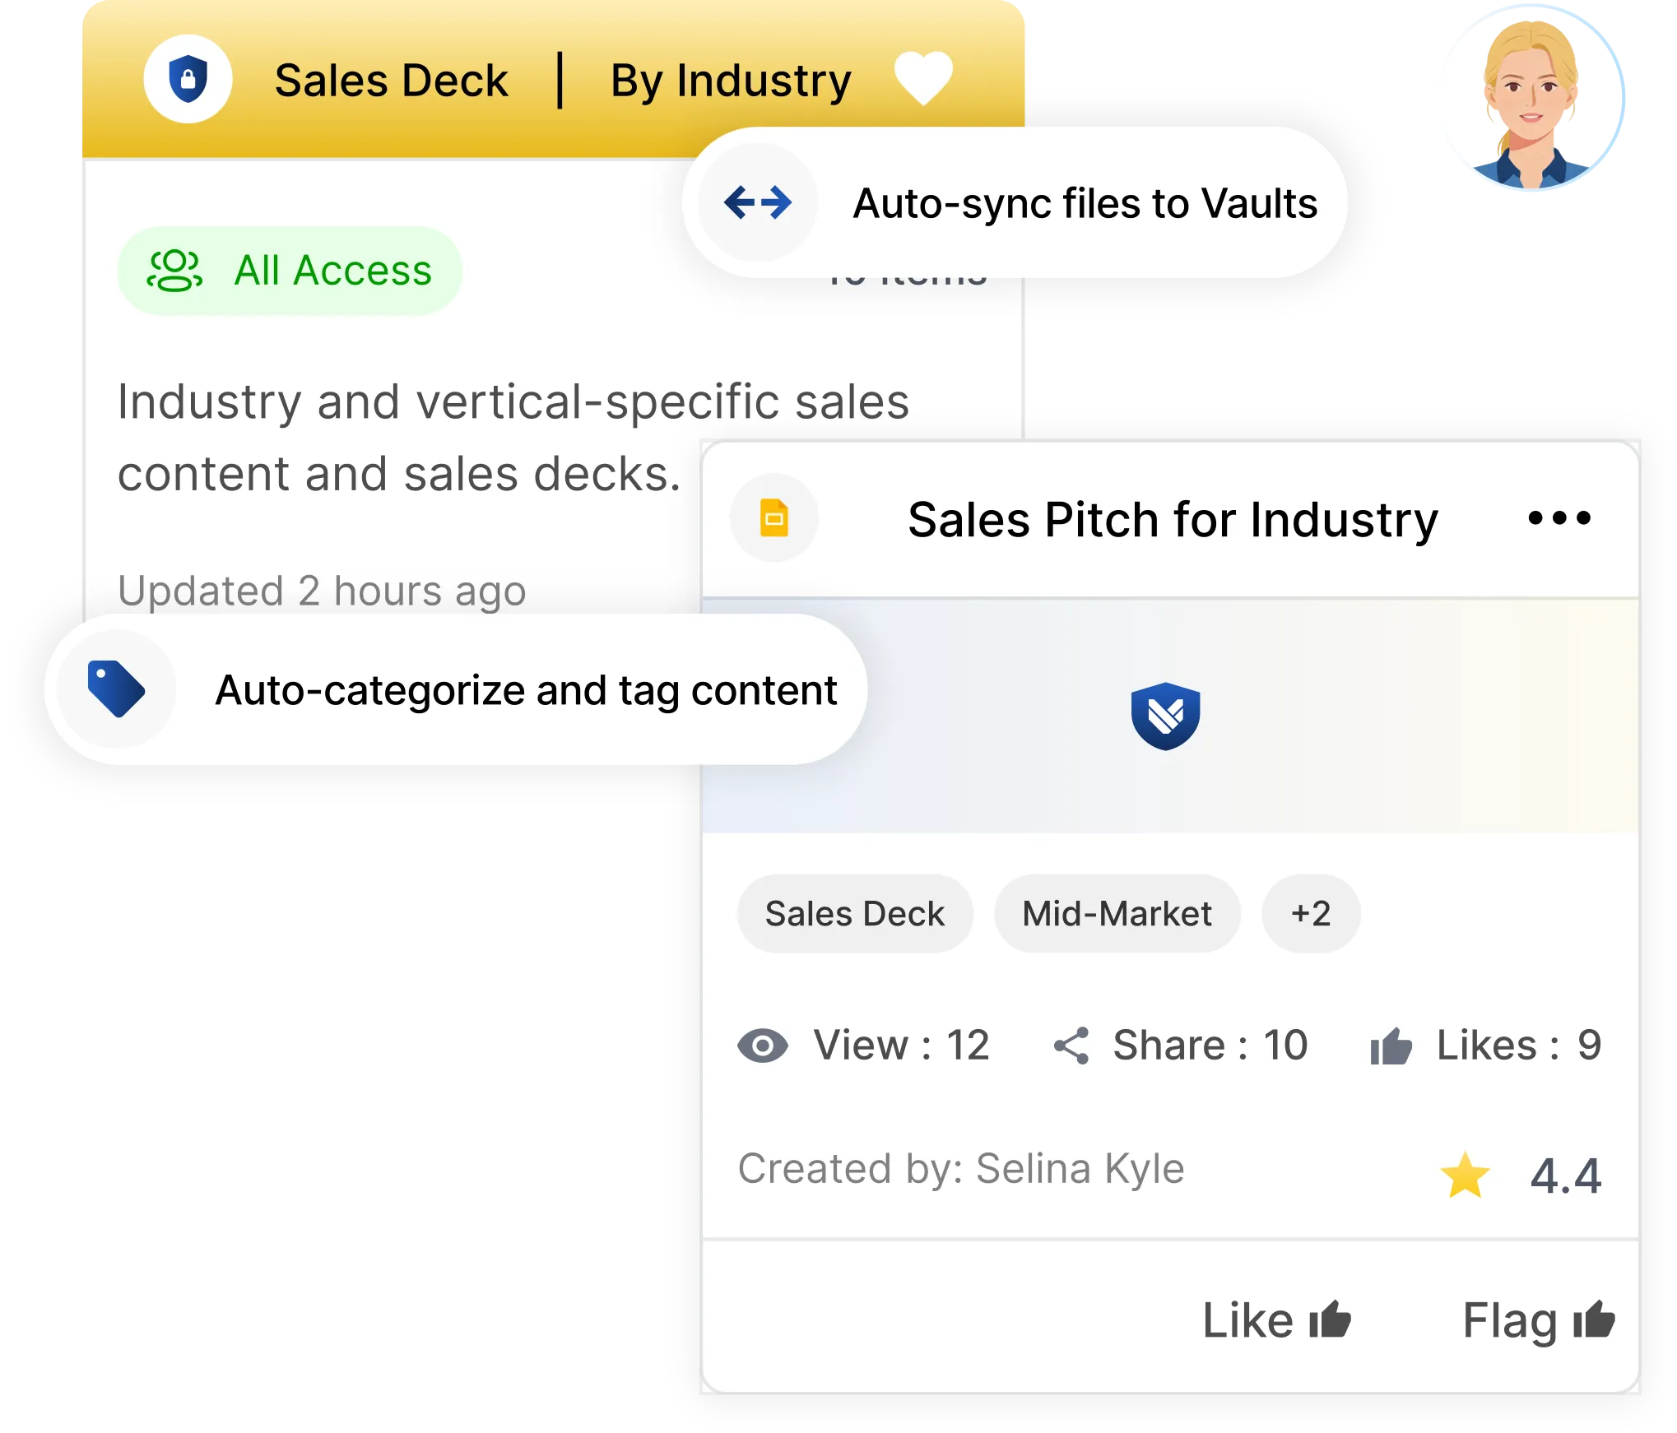
Task: Click the eye icon next to View count
Action: coord(766,1045)
